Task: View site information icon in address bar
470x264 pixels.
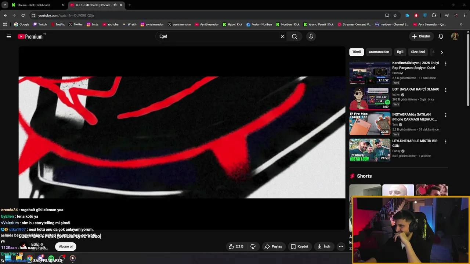Action: (x=33, y=15)
